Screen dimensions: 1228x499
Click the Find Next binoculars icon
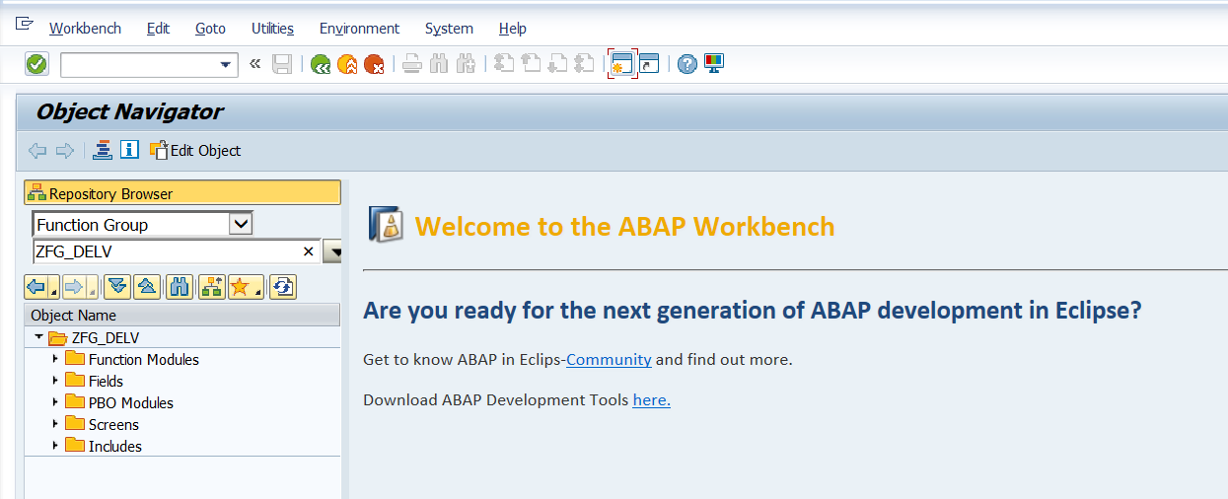pos(466,64)
